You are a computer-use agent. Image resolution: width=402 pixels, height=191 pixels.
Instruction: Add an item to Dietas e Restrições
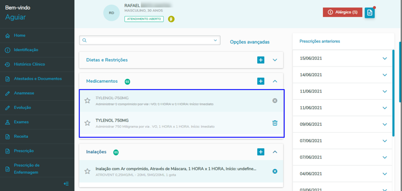[261, 60]
